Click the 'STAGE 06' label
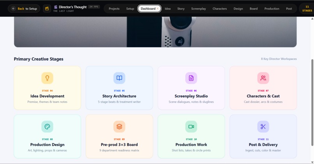Viewport: 314px width, 164px height. click(191, 91)
